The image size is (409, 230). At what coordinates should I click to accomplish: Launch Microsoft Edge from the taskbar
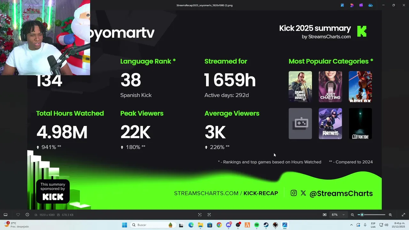pyautogui.click(x=191, y=225)
